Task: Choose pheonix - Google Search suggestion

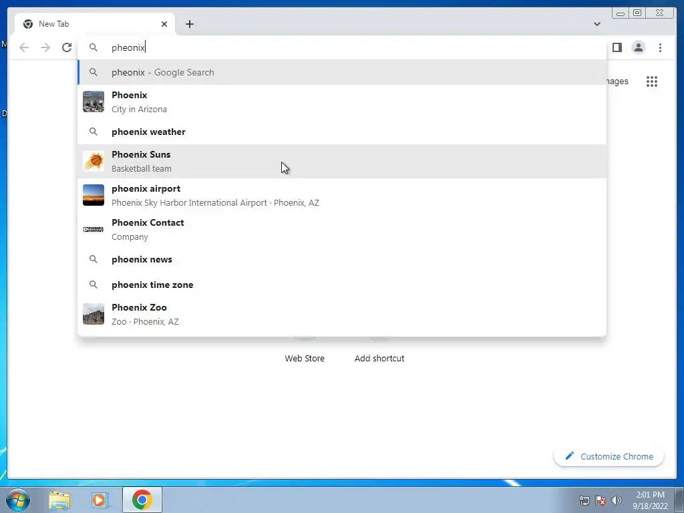Action: [342, 72]
